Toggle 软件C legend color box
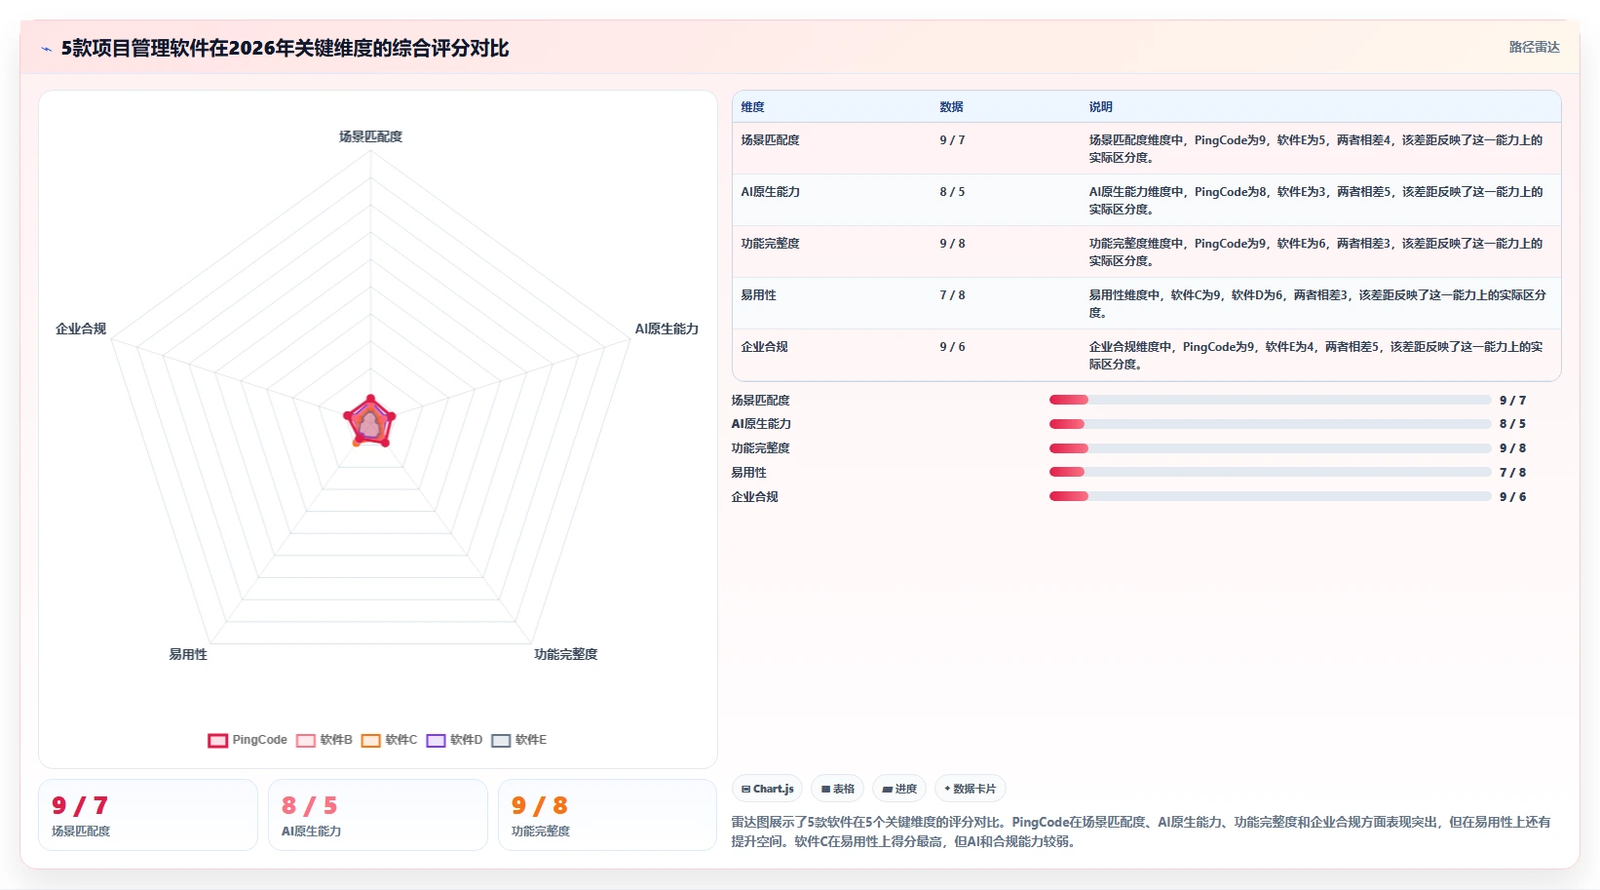 pos(370,740)
